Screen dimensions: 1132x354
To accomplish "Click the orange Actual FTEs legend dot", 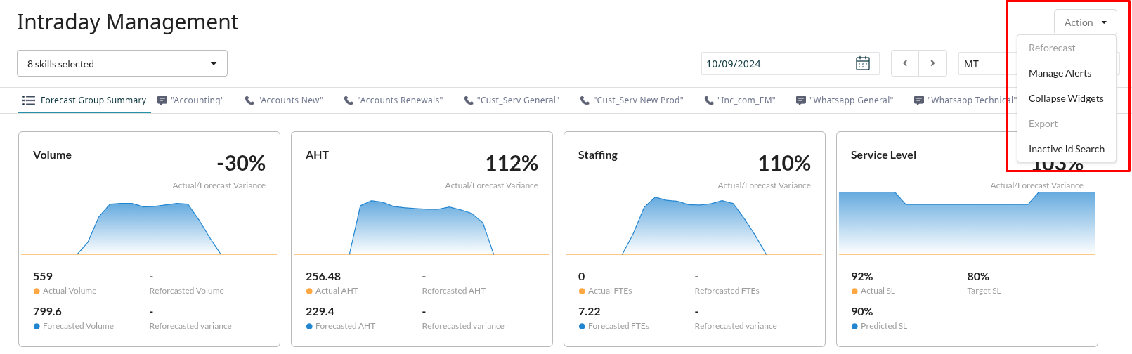I will pyautogui.click(x=582, y=291).
